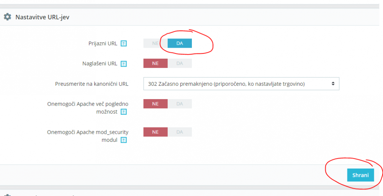Select NE for Apache več pogledno možnost

click(155, 104)
